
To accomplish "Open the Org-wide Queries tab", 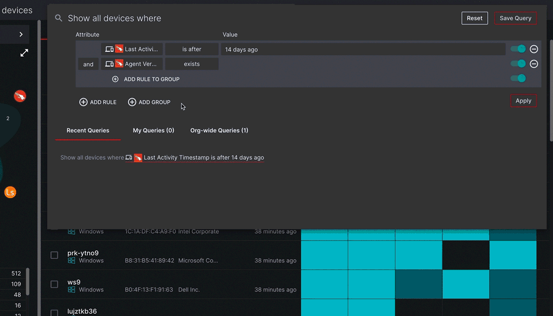I will coord(219,130).
